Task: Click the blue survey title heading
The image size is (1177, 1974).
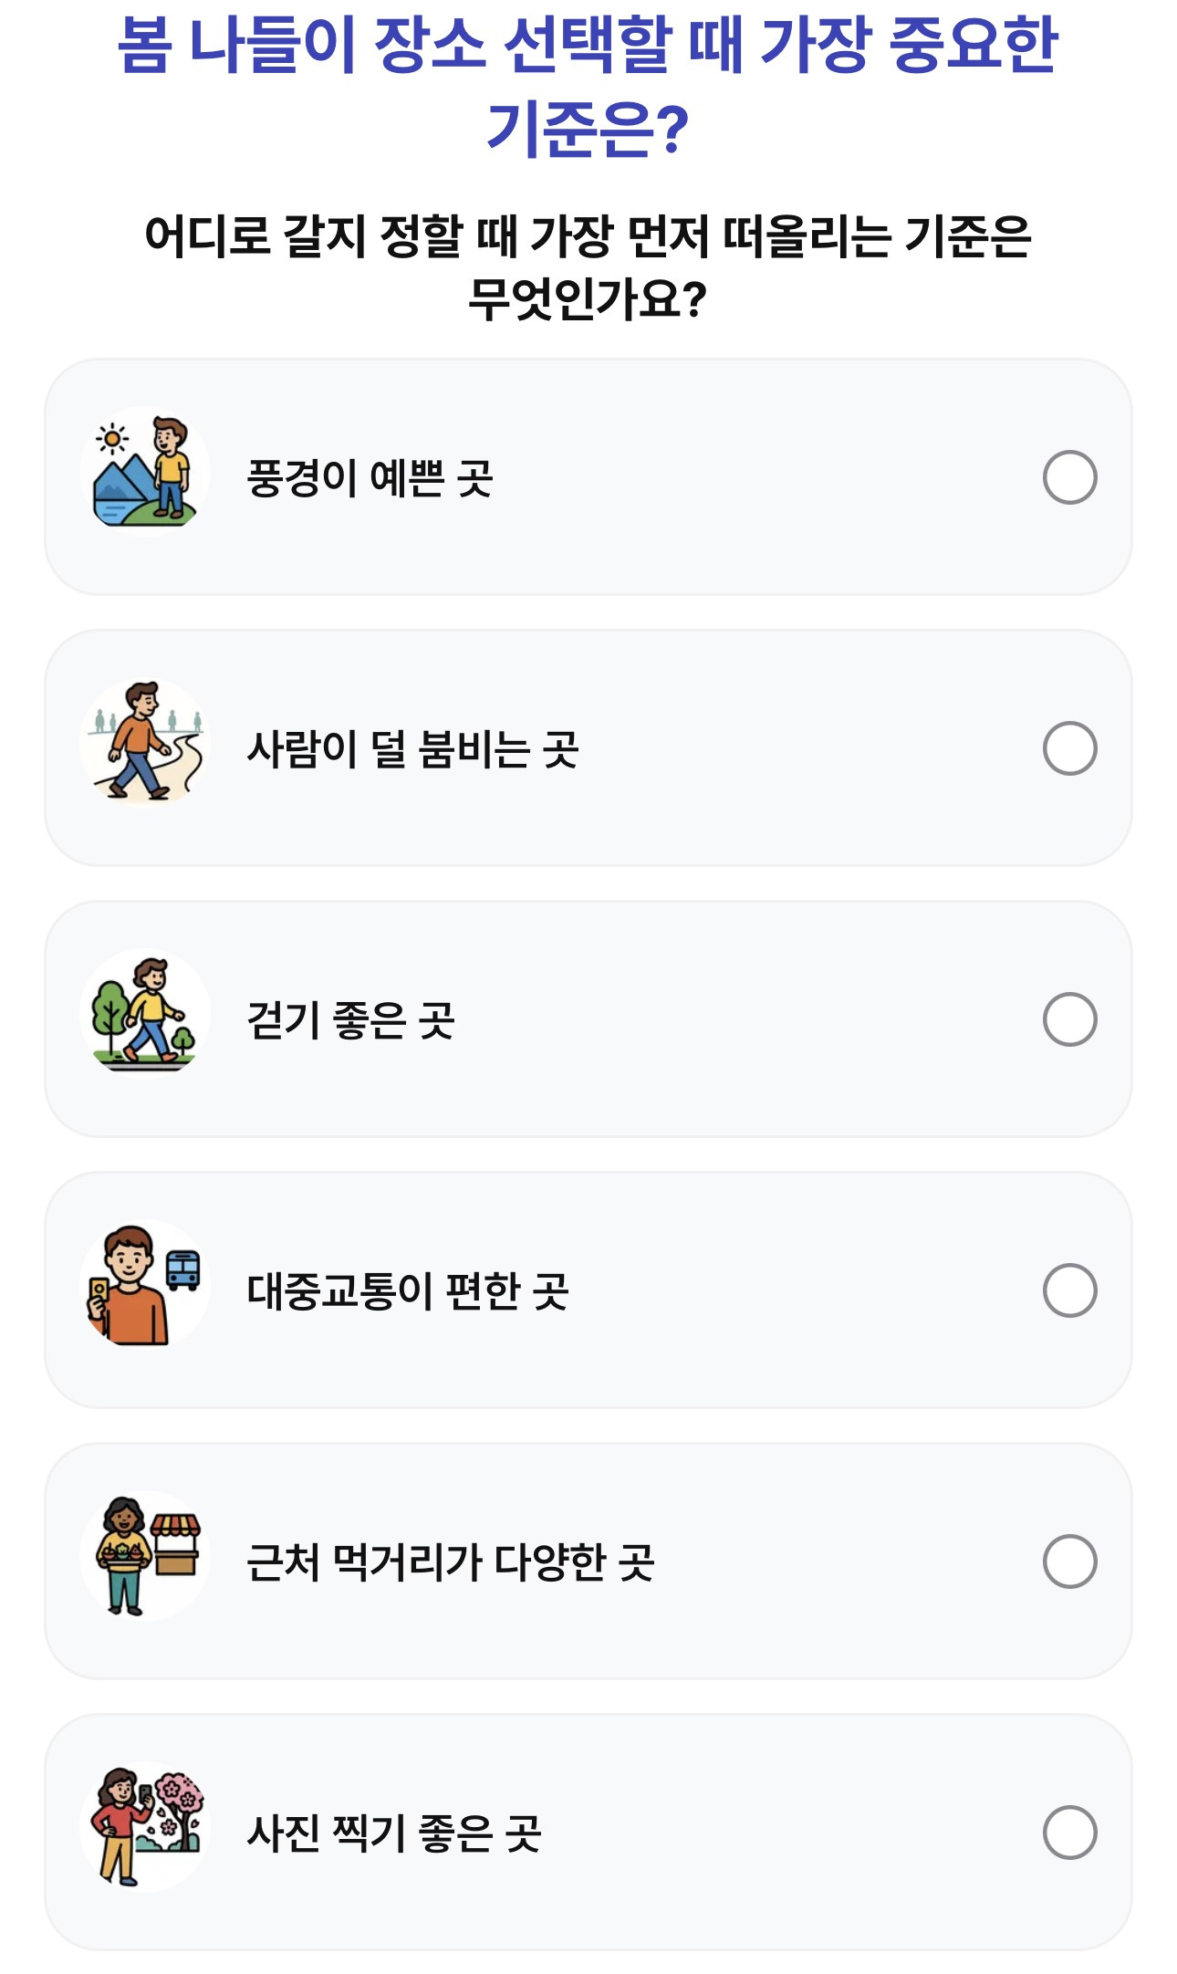Action: click(588, 86)
